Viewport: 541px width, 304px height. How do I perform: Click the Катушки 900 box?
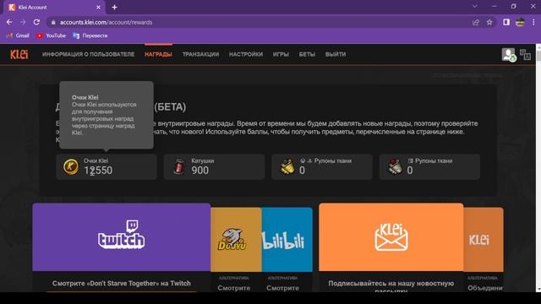pos(214,167)
